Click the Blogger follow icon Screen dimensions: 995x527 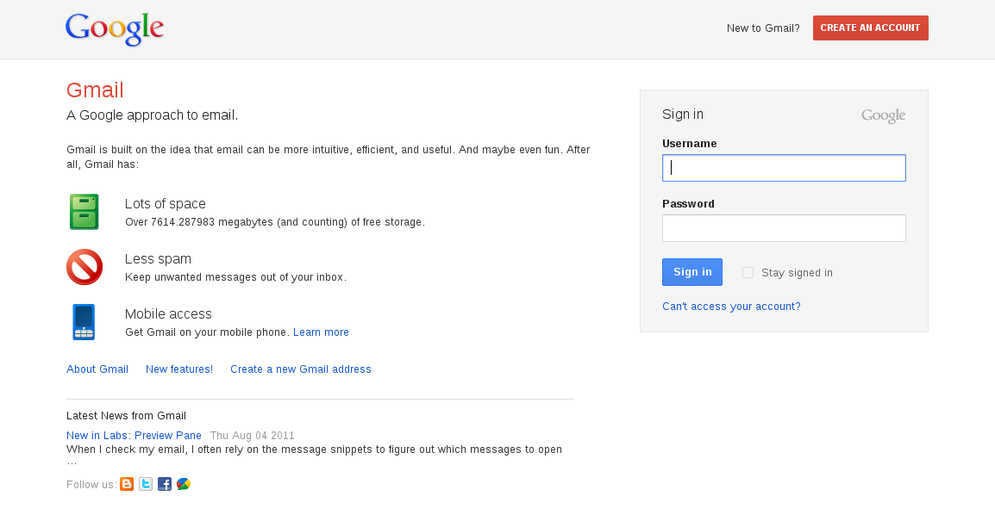pos(127,484)
